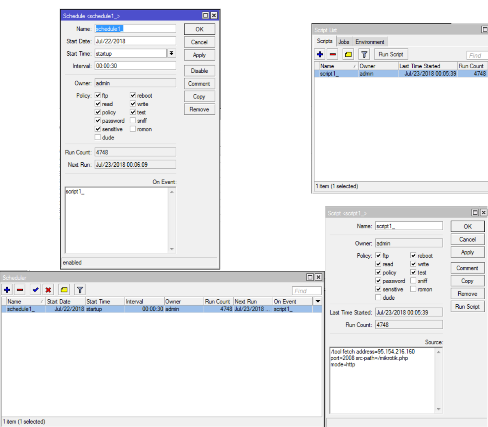Viewport: 488px width, 427px height.
Task: Open filter funnel icon in Scheduler toolbar
Action: [80, 290]
